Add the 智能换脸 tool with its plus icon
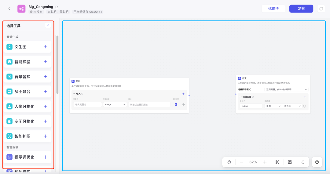This screenshot has width=330, height=174. 45,62
